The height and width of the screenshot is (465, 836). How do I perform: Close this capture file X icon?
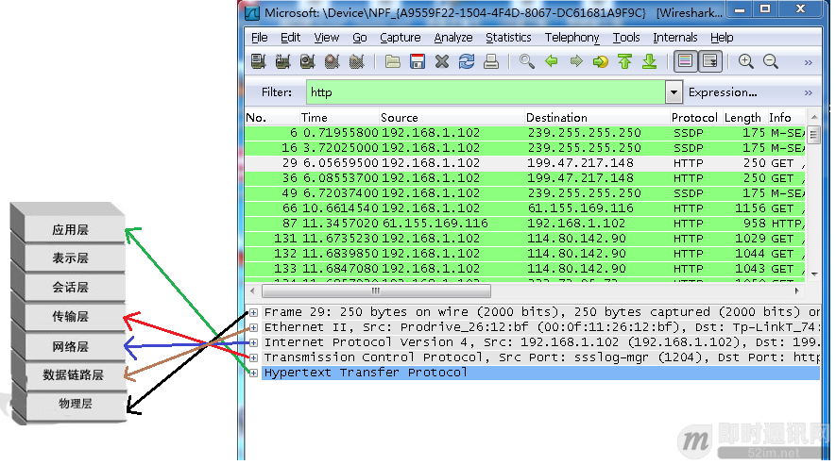[x=441, y=61]
